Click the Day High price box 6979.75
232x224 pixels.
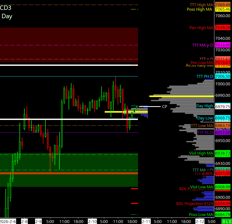tap(223, 107)
